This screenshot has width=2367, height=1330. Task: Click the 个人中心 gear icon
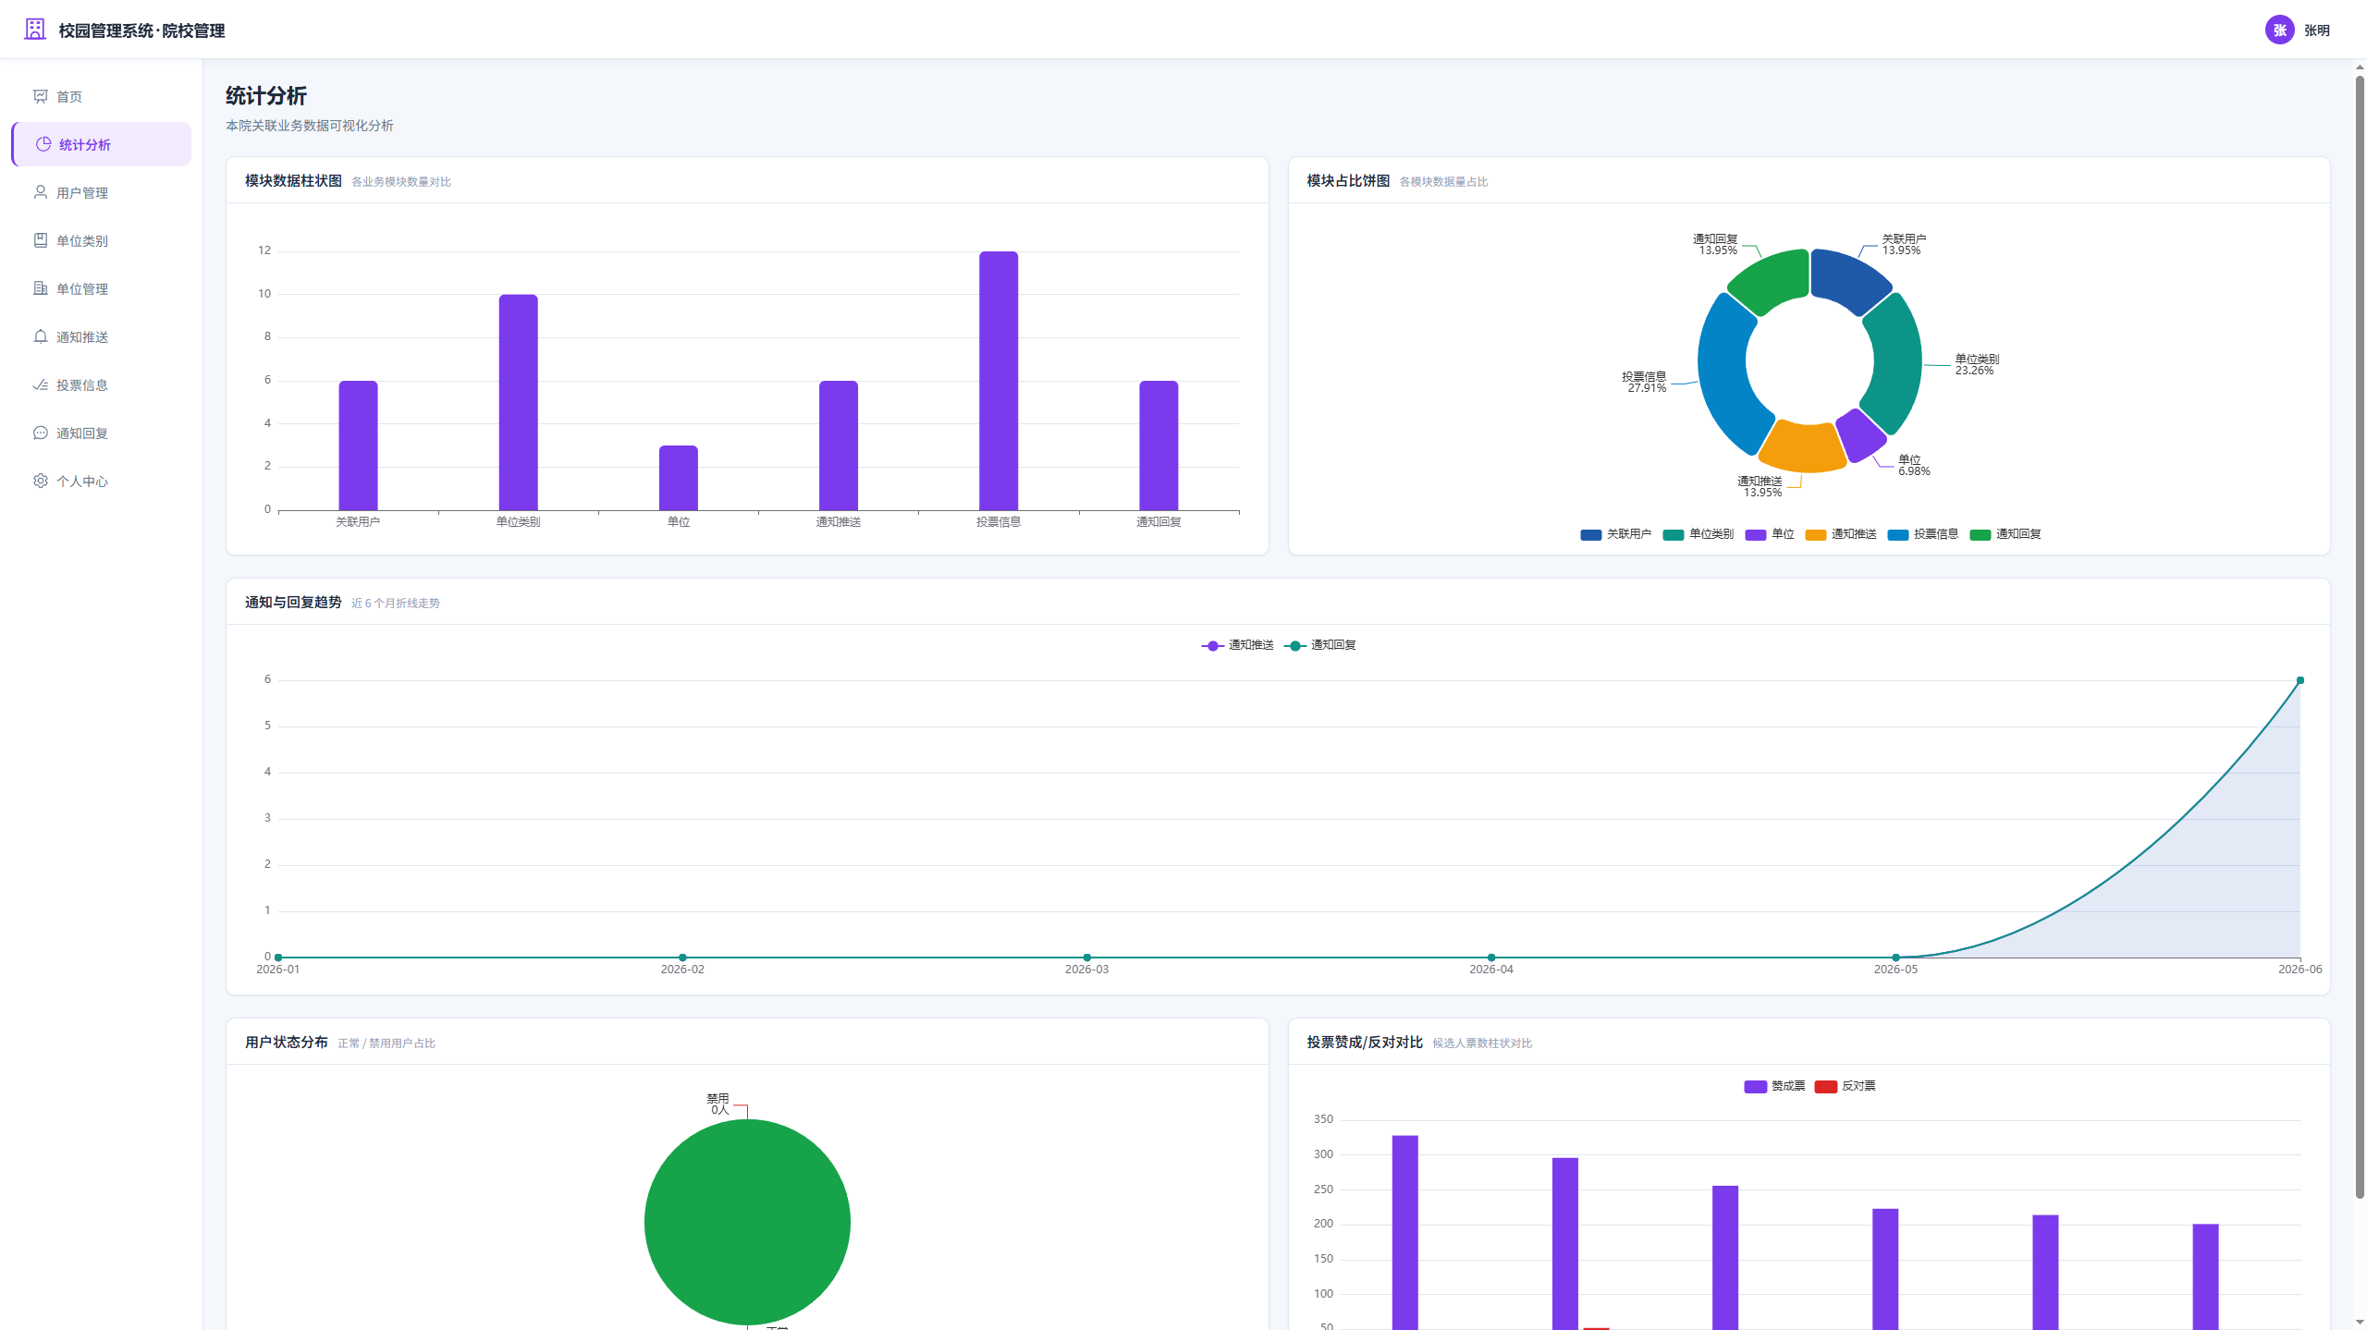pyautogui.click(x=41, y=481)
